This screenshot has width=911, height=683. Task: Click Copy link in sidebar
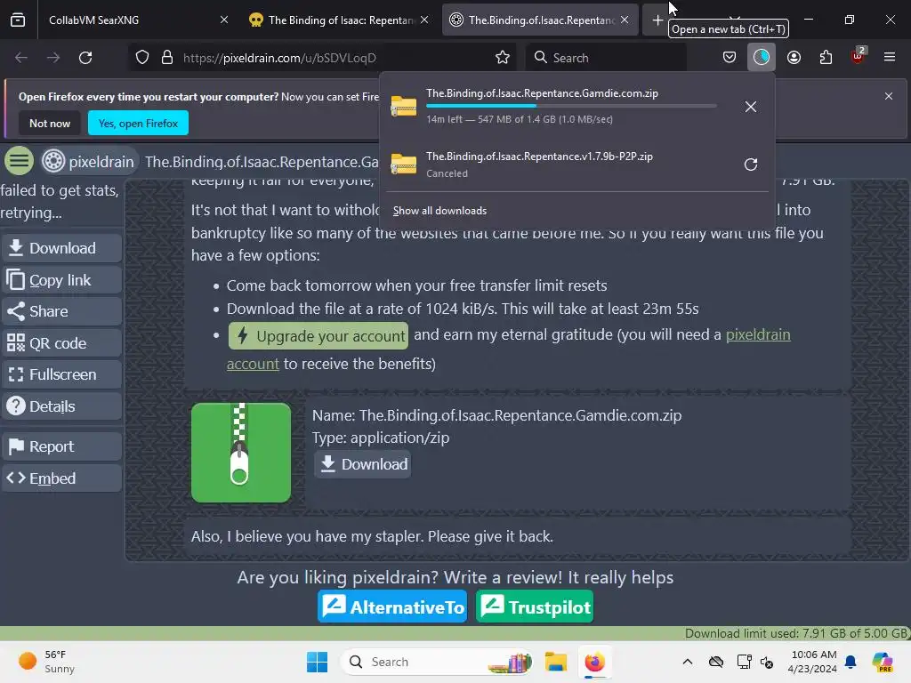point(61,280)
